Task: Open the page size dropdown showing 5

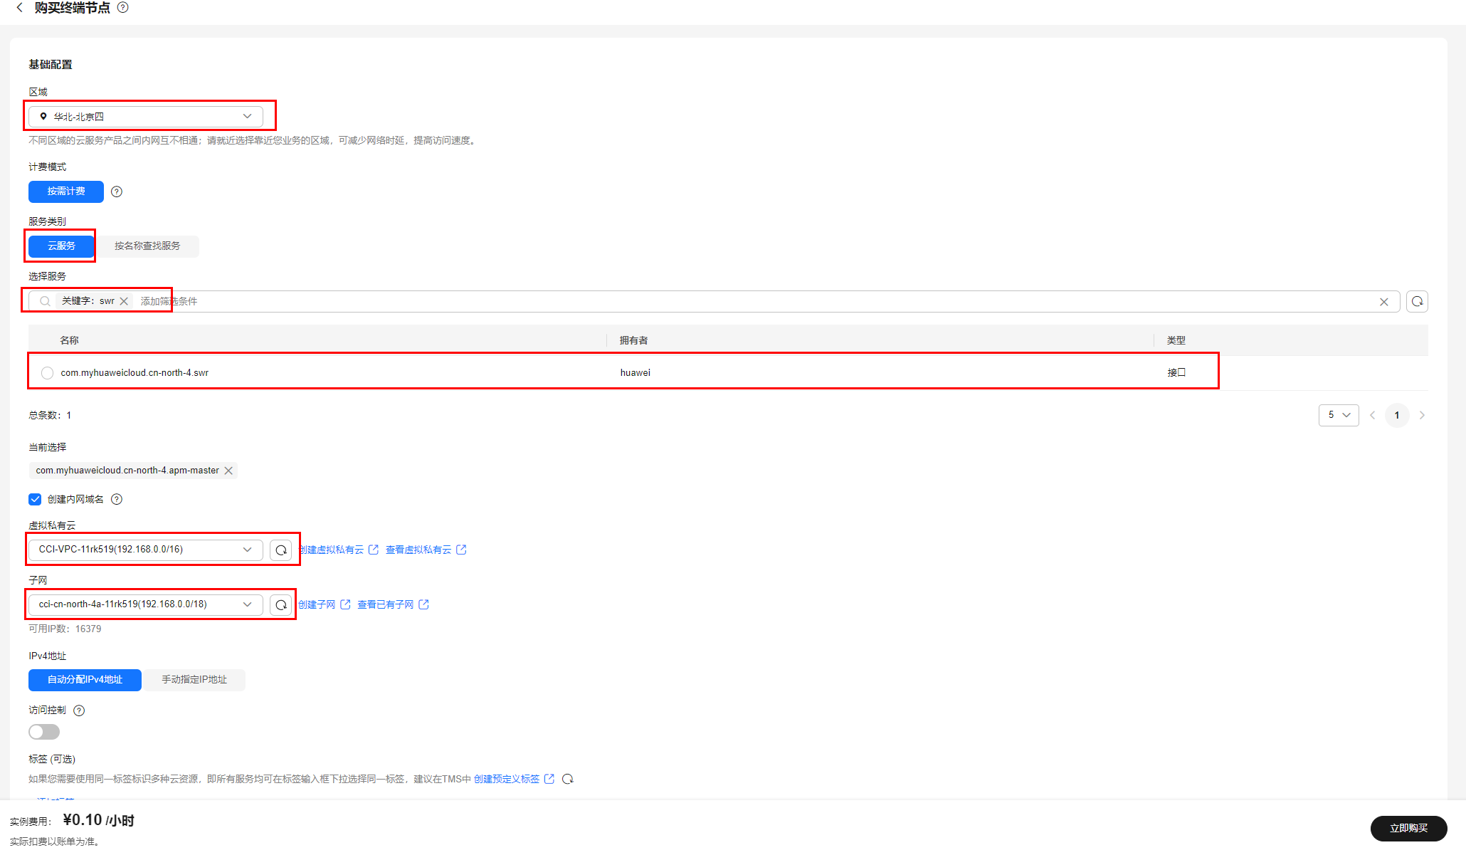Action: pyautogui.click(x=1338, y=415)
